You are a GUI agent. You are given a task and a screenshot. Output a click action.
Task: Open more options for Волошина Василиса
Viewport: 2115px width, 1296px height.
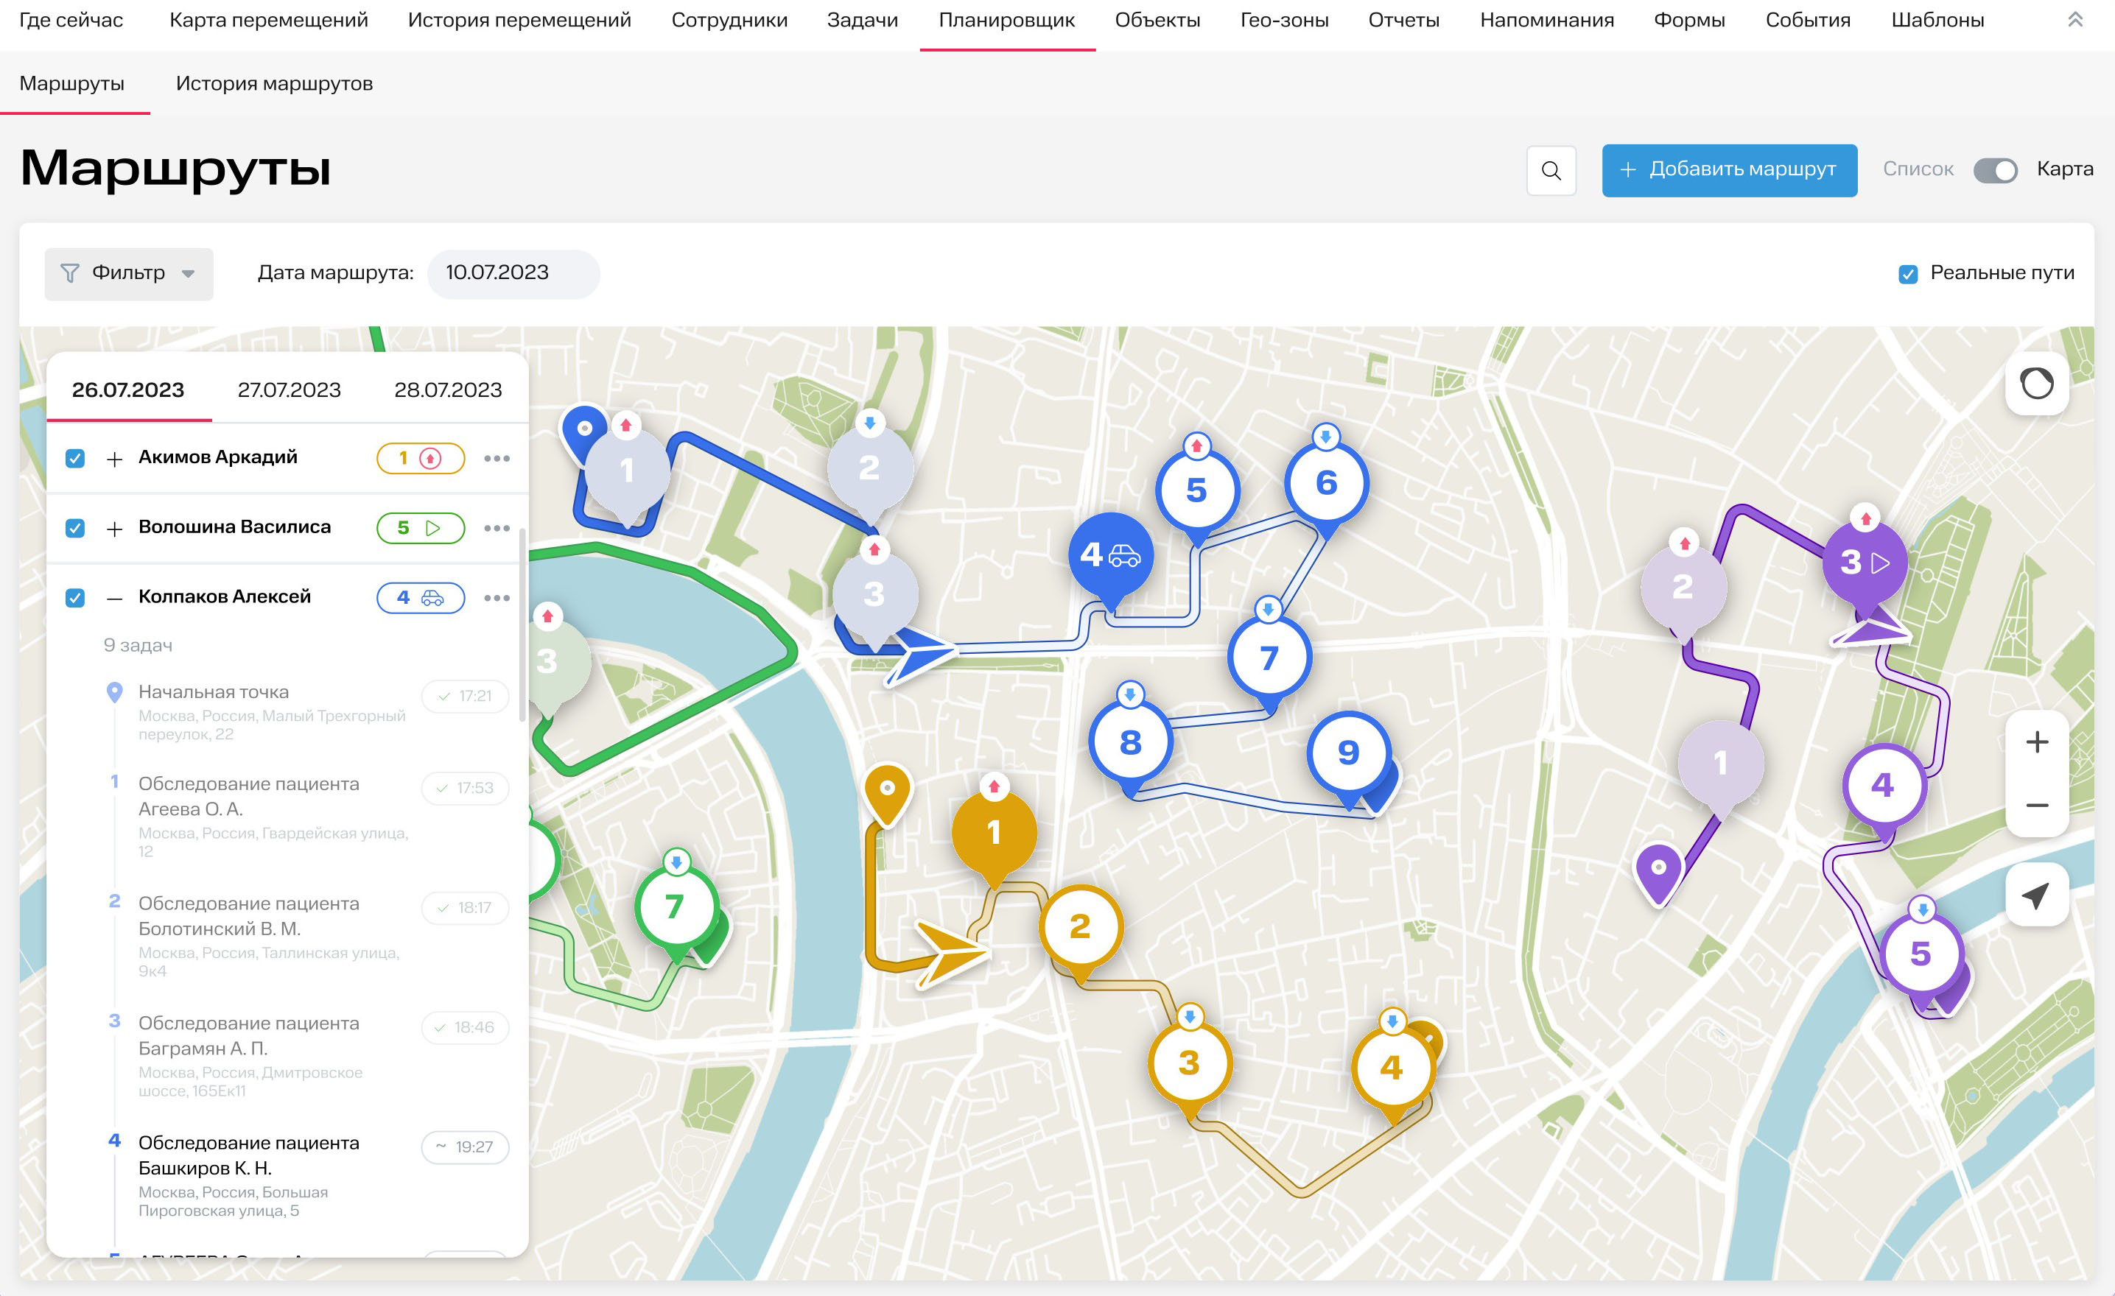pos(497,528)
